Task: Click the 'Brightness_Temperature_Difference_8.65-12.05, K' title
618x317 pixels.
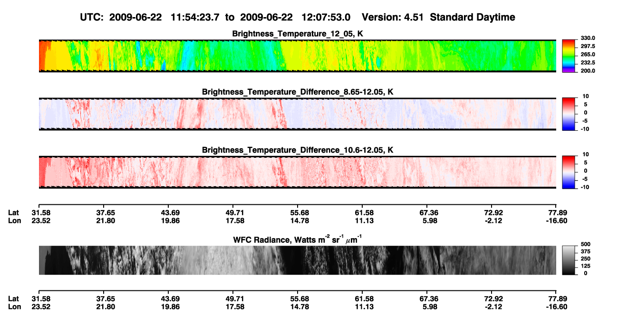Action: (x=298, y=92)
